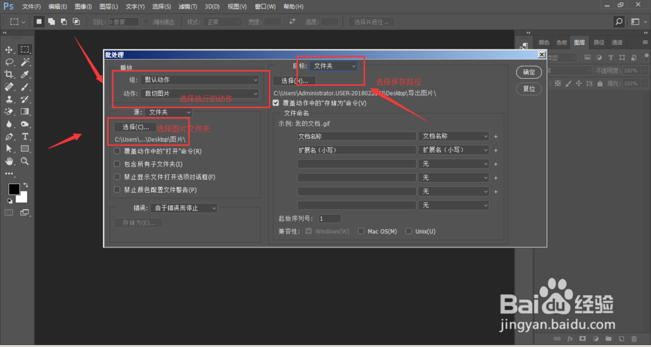Select the Crop tool in toolbox

coord(8,75)
